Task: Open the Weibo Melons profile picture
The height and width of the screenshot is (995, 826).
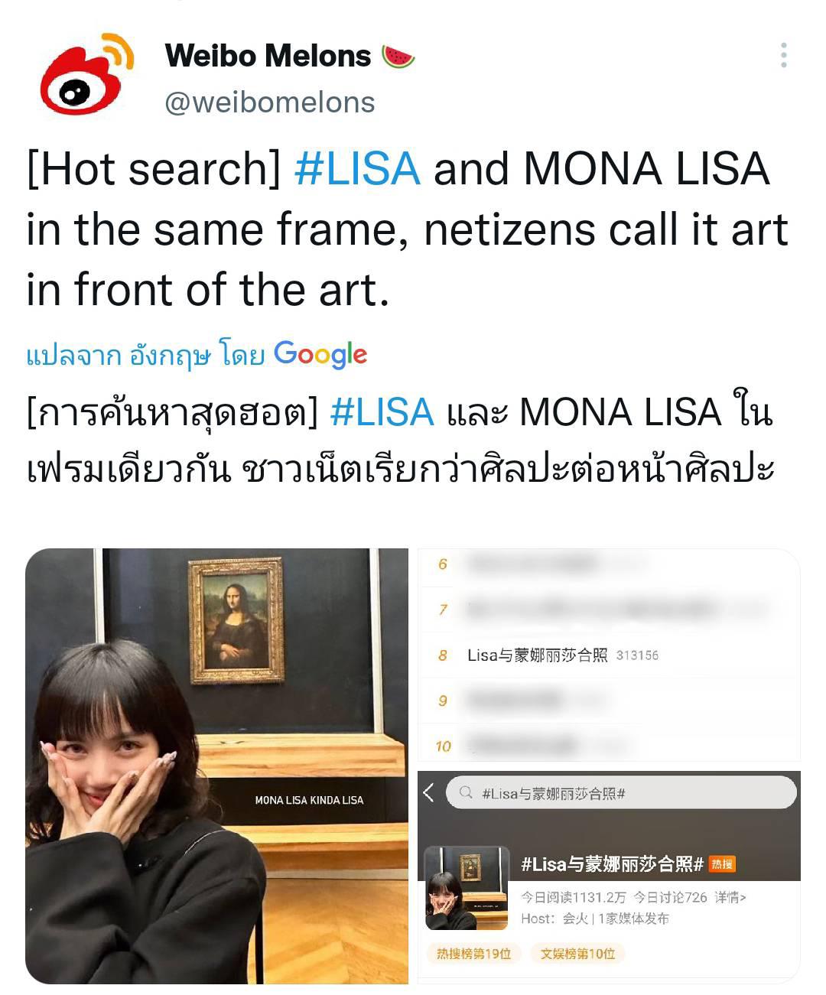Action: coord(86,74)
